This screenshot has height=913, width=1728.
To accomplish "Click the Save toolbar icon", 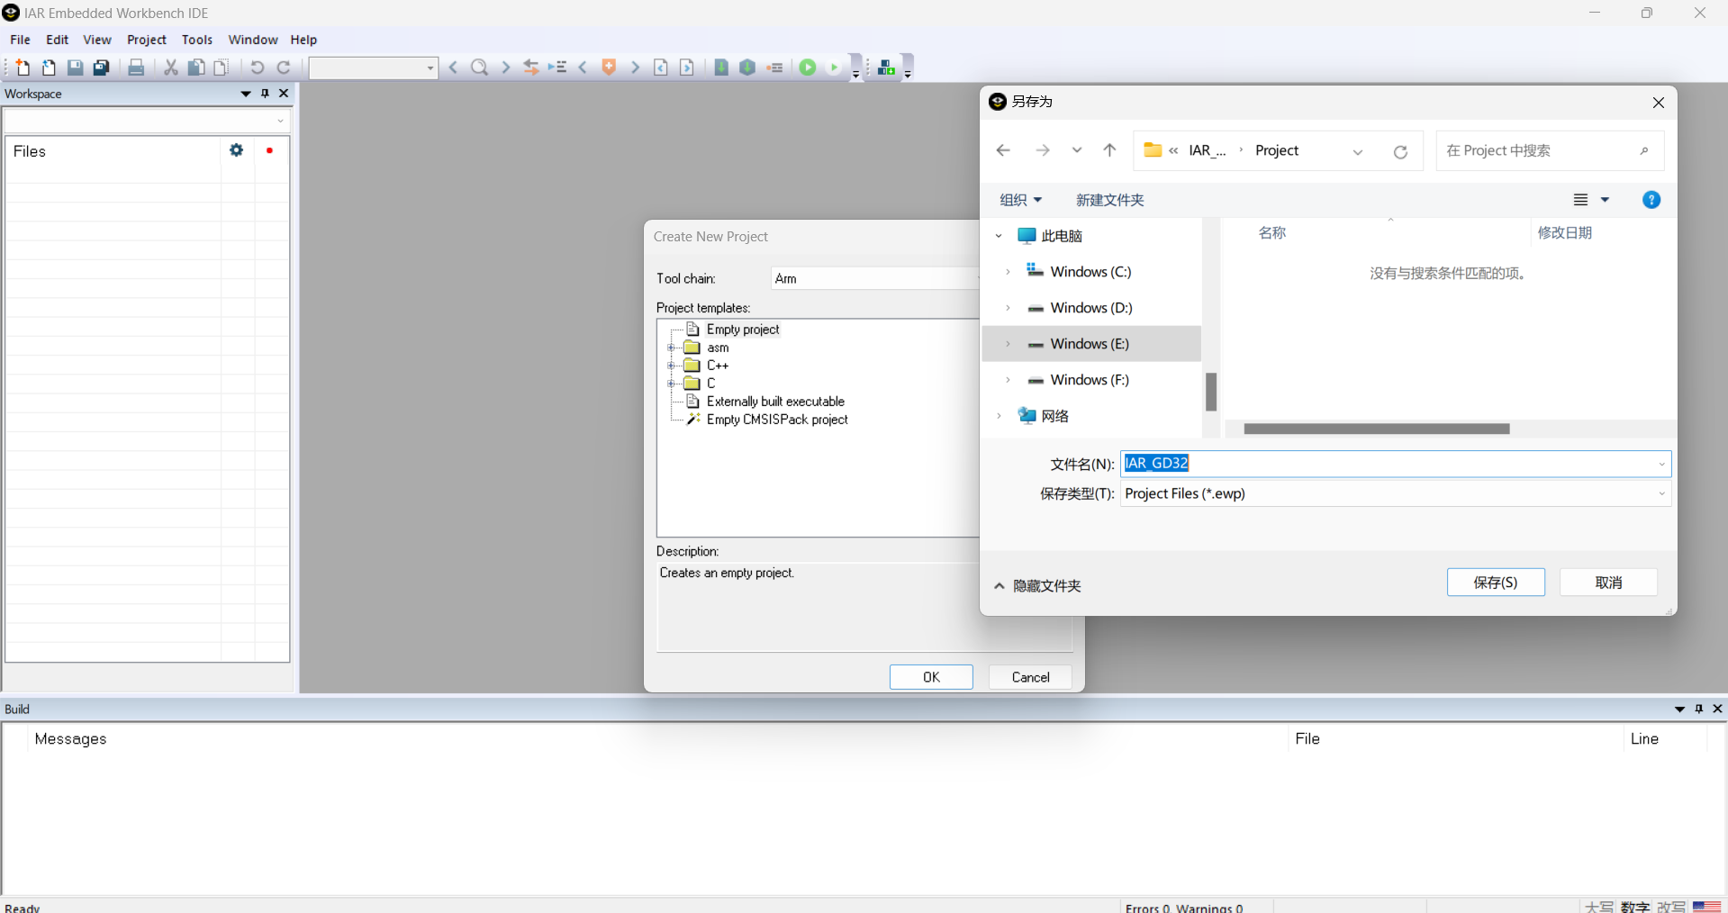I will (x=76, y=68).
